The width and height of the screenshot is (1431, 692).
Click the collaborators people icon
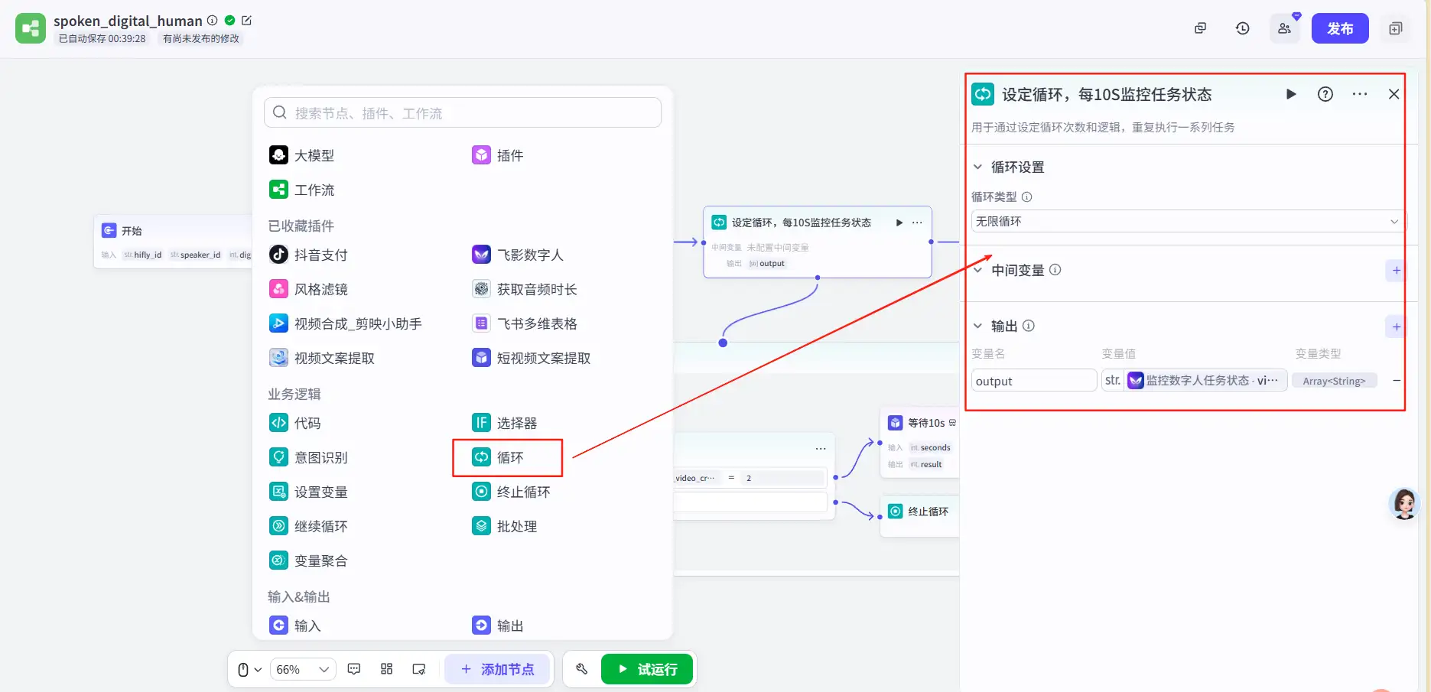coord(1284,28)
